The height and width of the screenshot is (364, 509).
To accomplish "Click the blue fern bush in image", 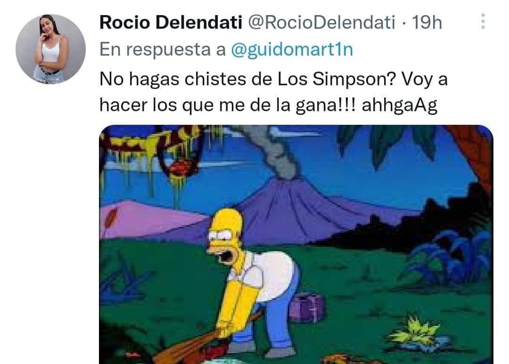I will point(446,256).
